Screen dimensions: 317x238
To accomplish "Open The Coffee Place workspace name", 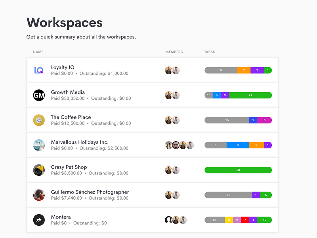I will tap(71, 117).
